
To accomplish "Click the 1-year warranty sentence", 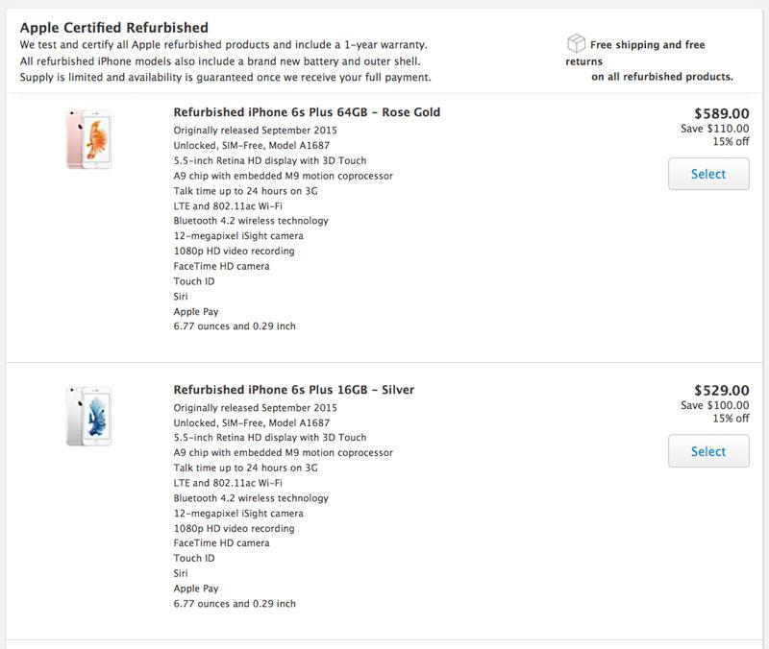I will [223, 45].
